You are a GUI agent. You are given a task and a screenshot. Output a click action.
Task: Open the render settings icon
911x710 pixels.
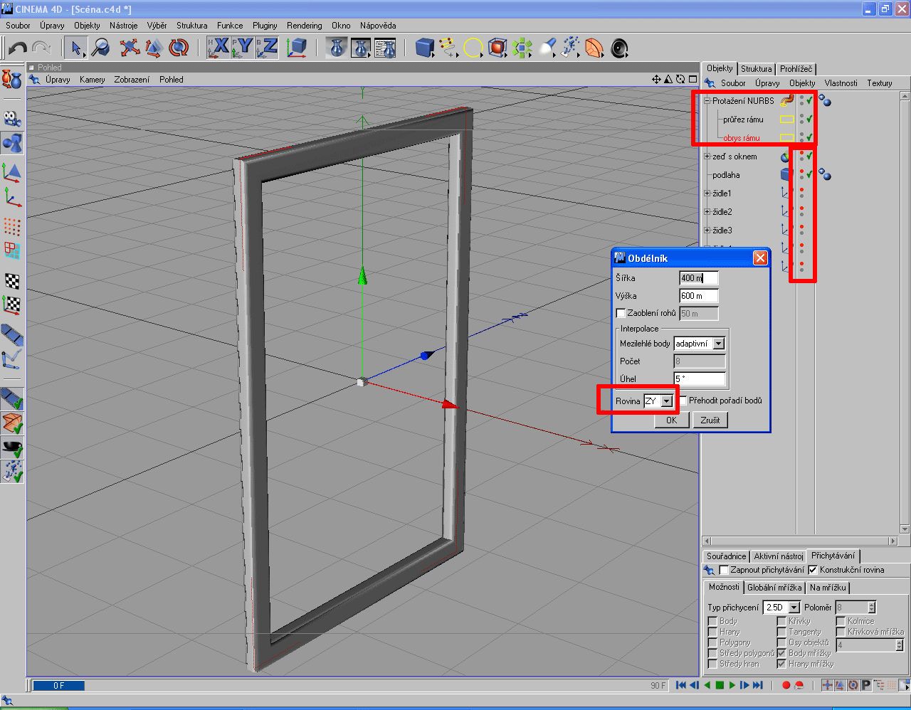(385, 48)
